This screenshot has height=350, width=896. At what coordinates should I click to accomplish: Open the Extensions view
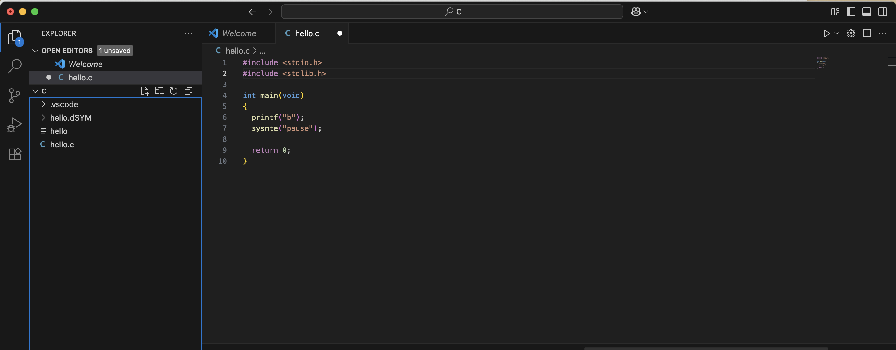[15, 154]
